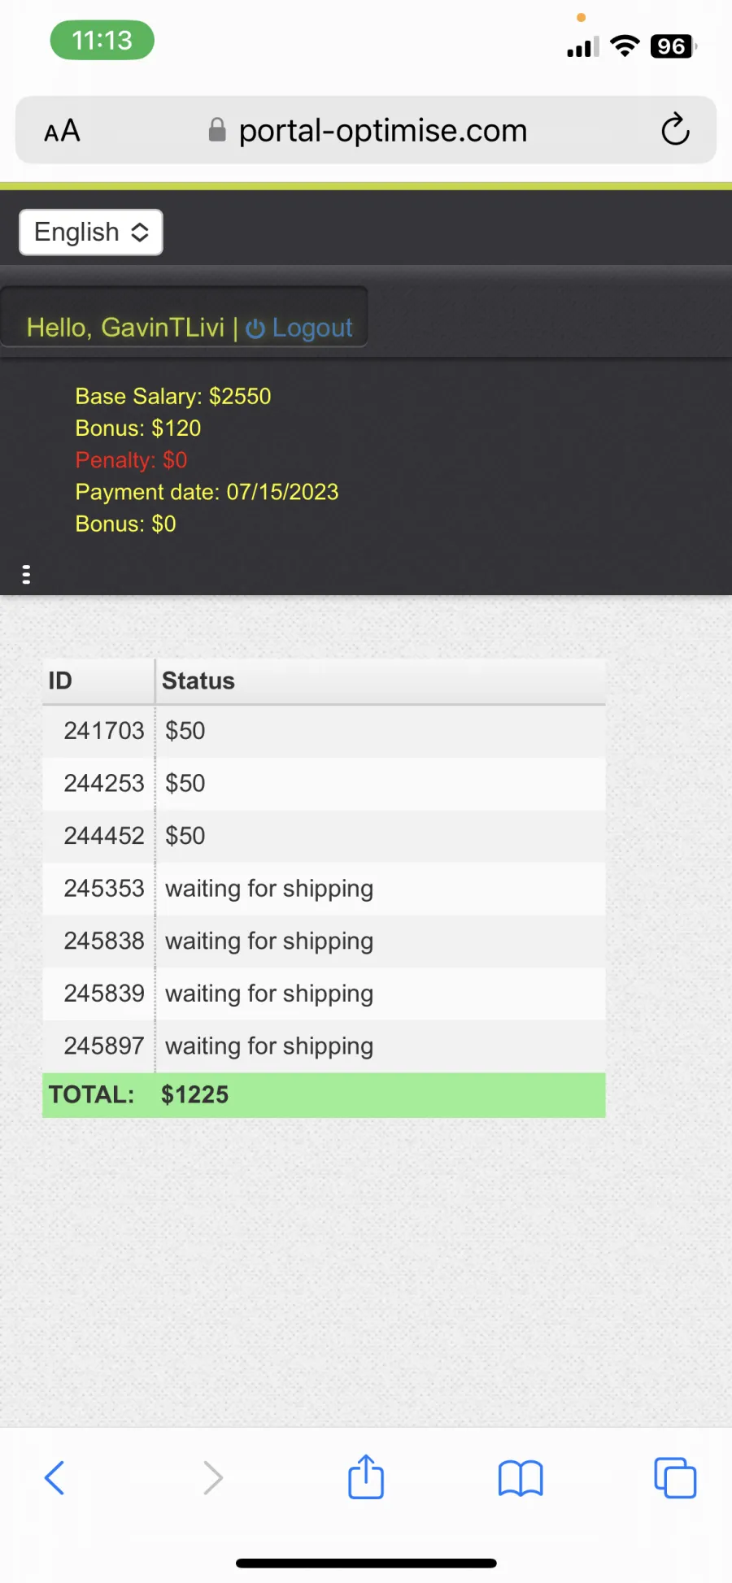Screen dimensions: 732x1583
Task: Expand the English language dropdown
Action: tap(91, 233)
